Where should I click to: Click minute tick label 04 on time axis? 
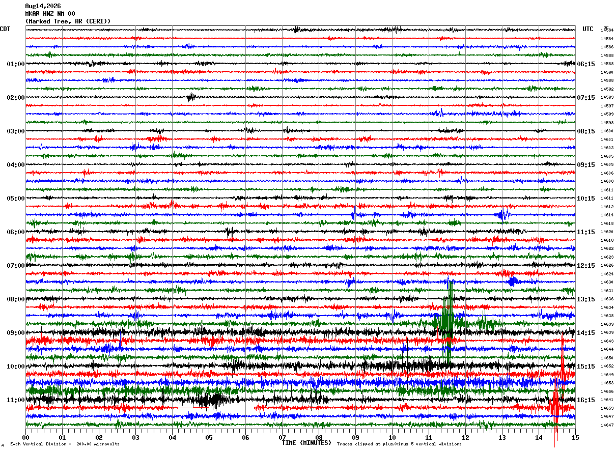(172, 438)
